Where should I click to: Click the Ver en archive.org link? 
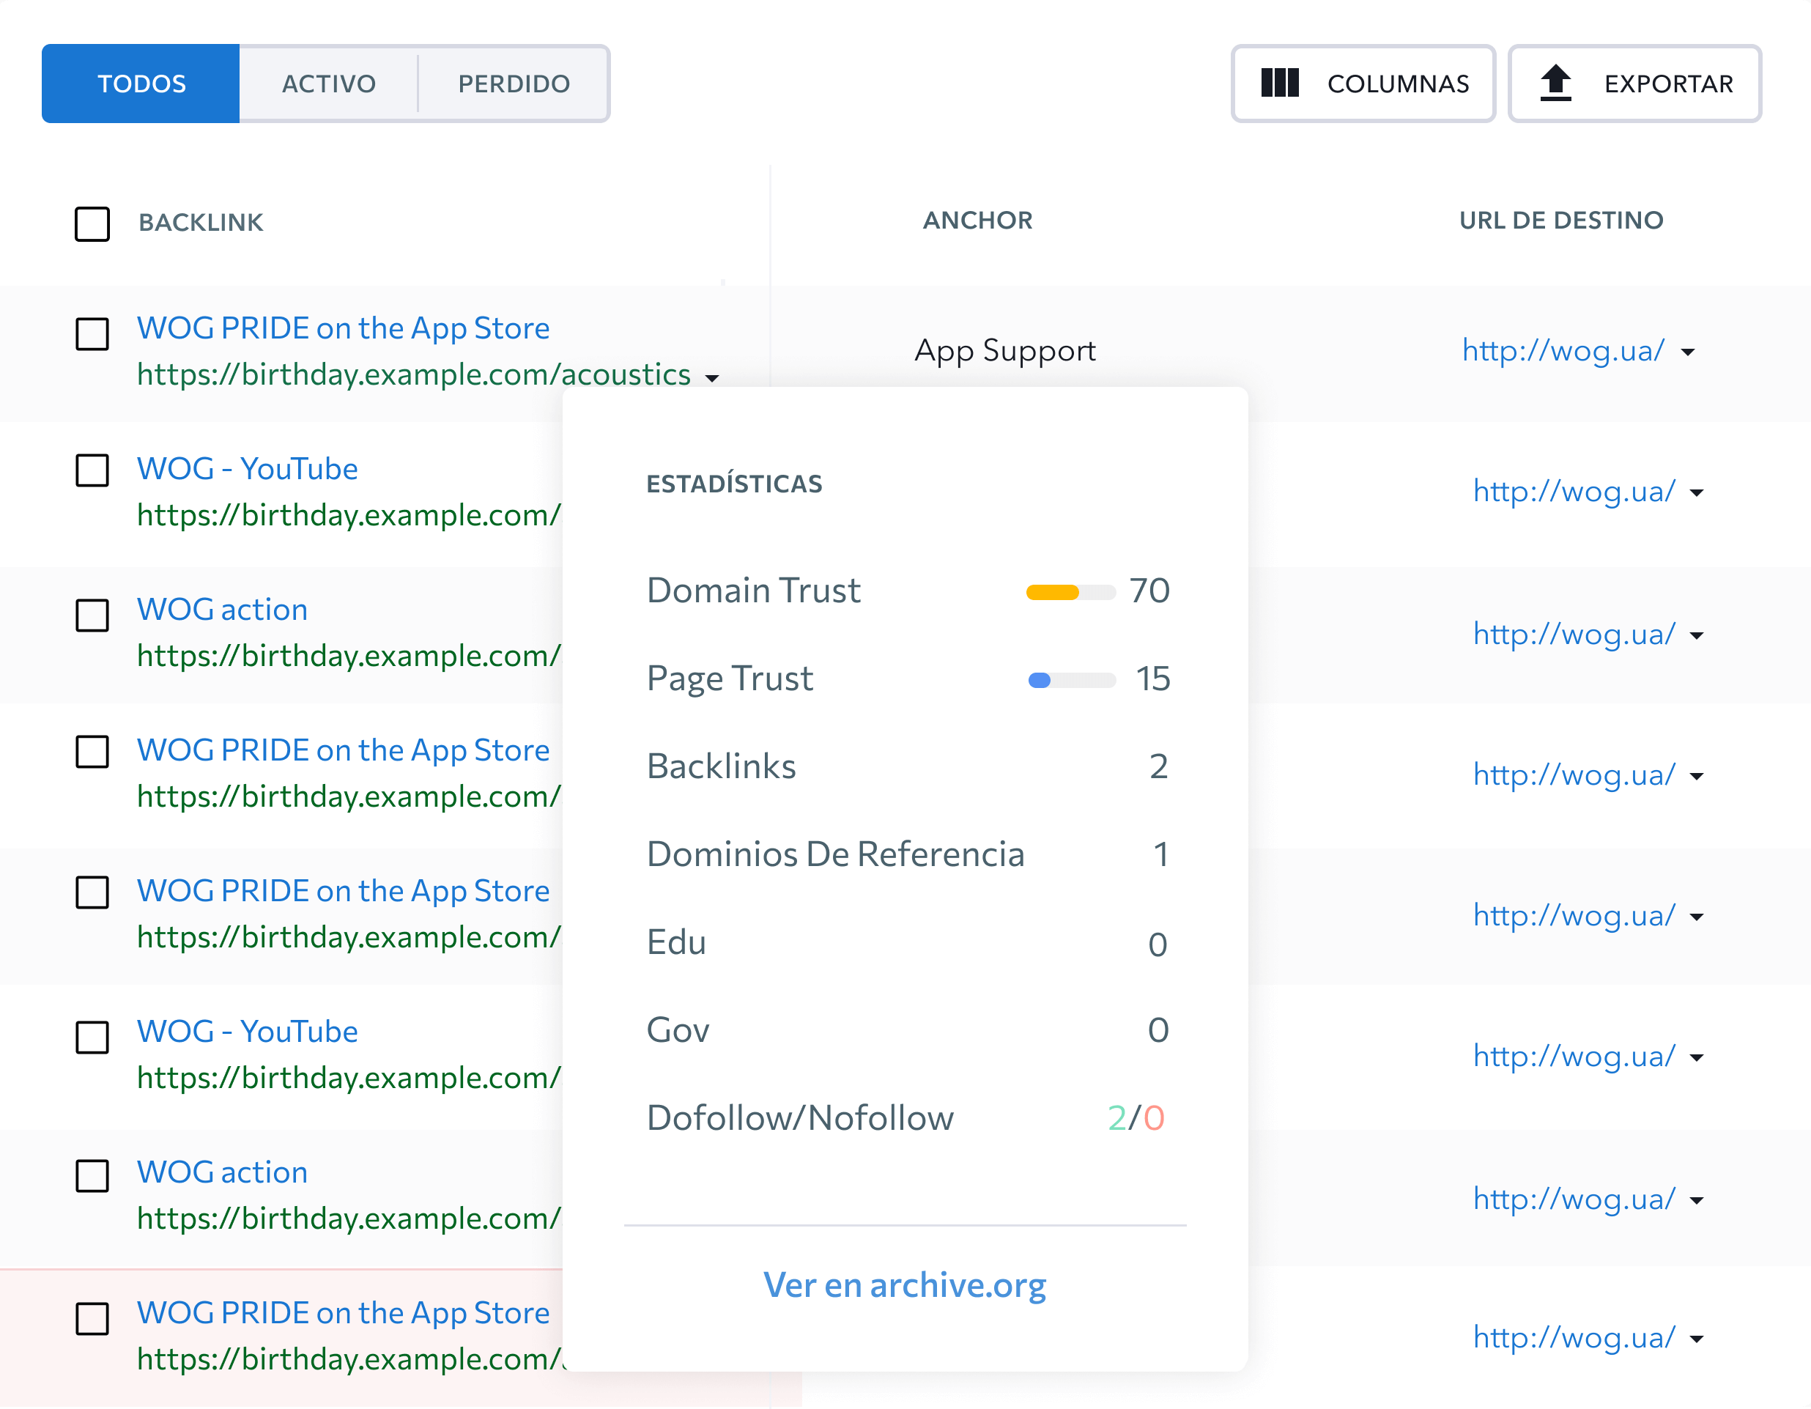(x=905, y=1284)
